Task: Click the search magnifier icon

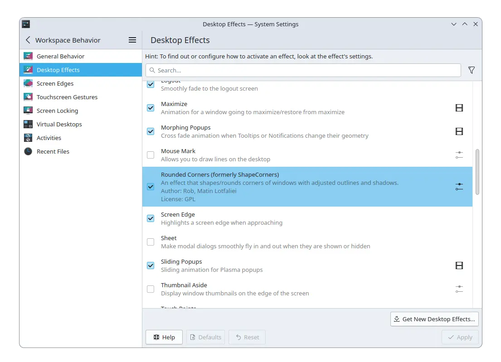Action: pos(152,70)
